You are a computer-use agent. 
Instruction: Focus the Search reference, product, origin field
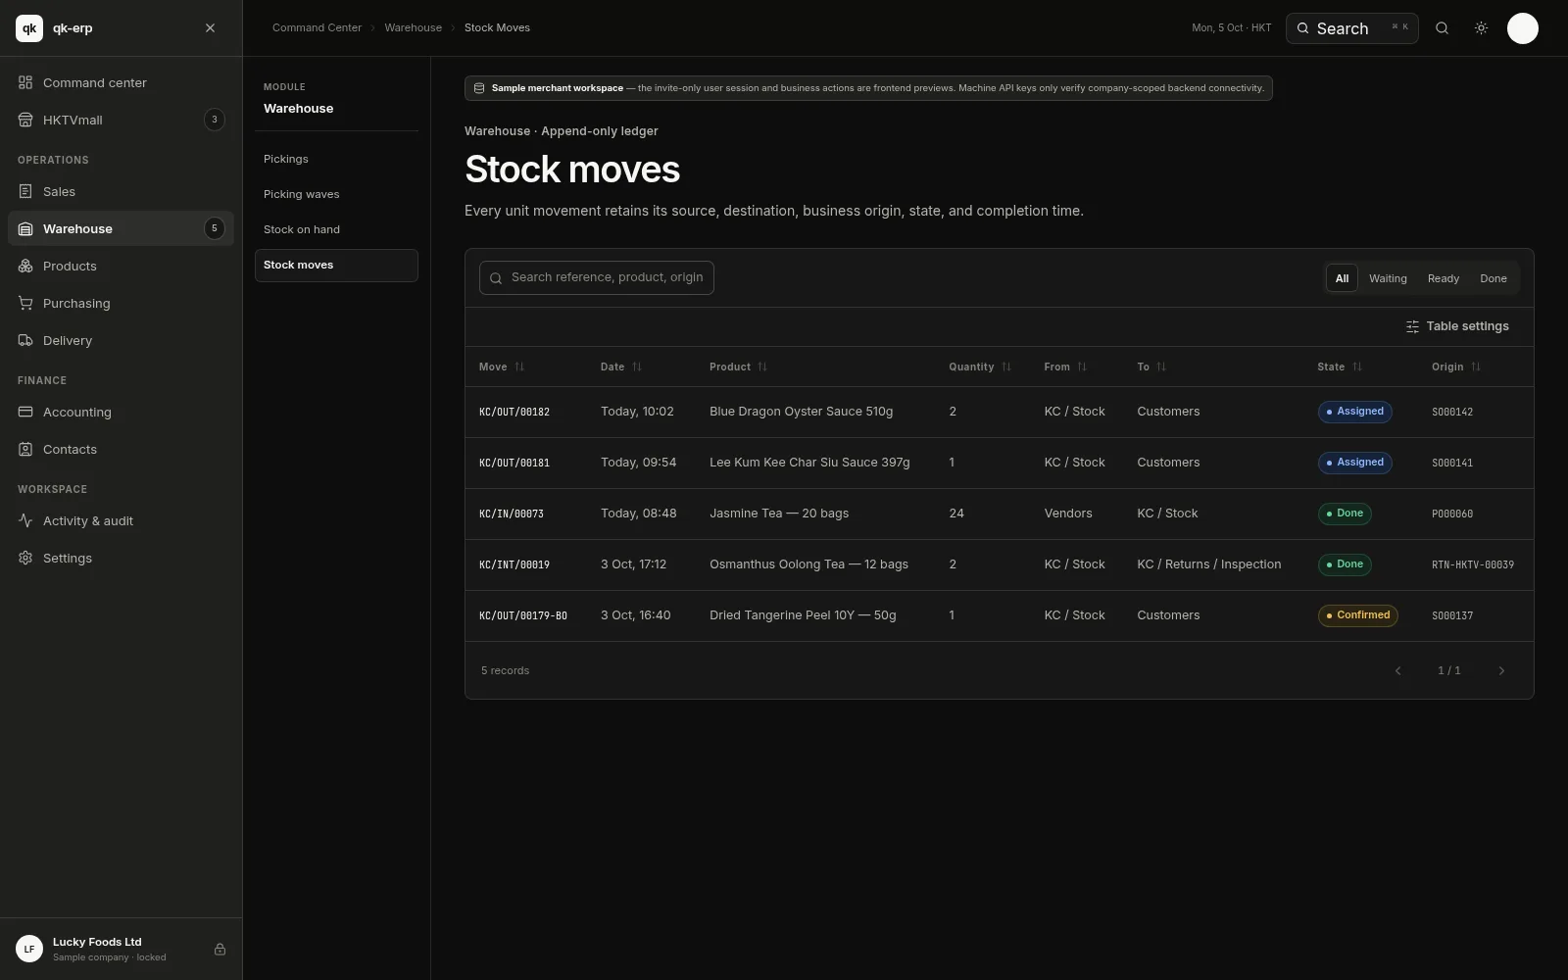pos(596,277)
